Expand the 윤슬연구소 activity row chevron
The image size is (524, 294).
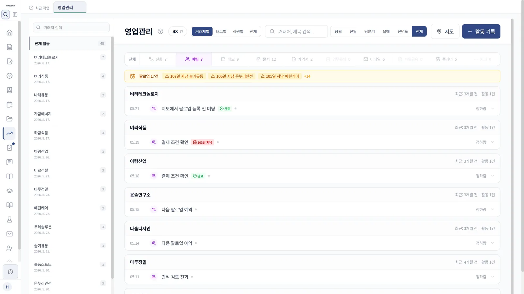coord(493,209)
